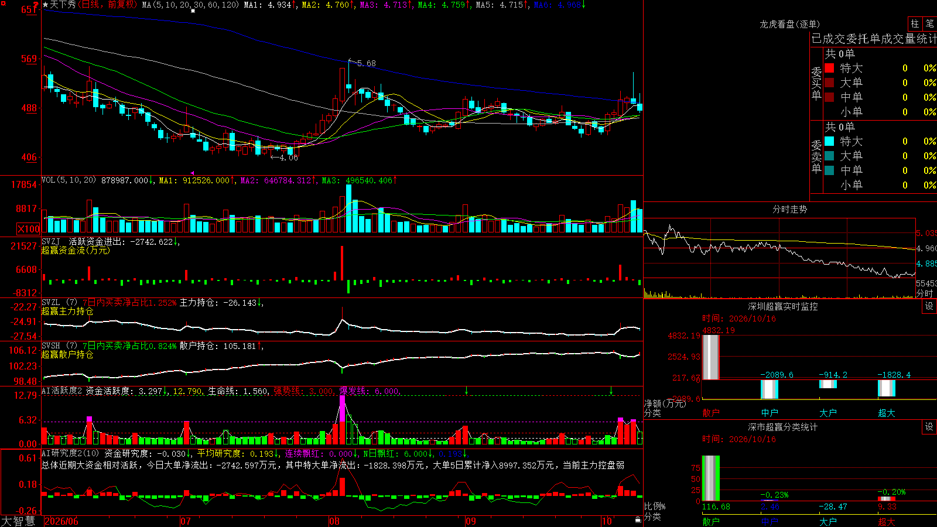Click the 天下秀 stock name label
This screenshot has width=937, height=527.
(63, 5)
